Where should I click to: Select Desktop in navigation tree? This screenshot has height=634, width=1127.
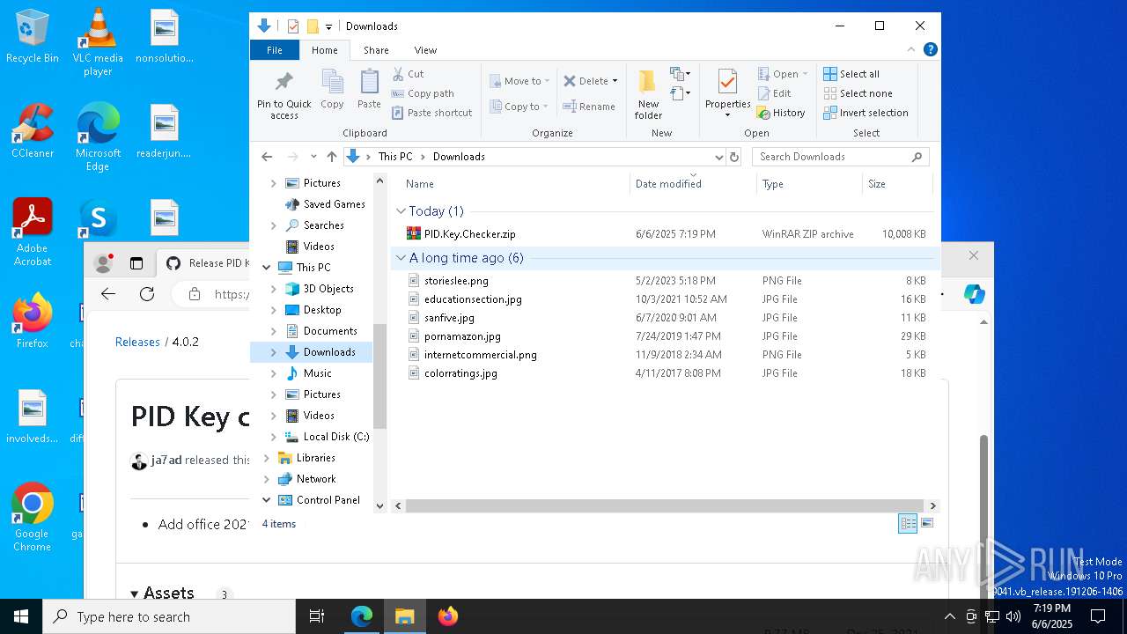tap(322, 310)
